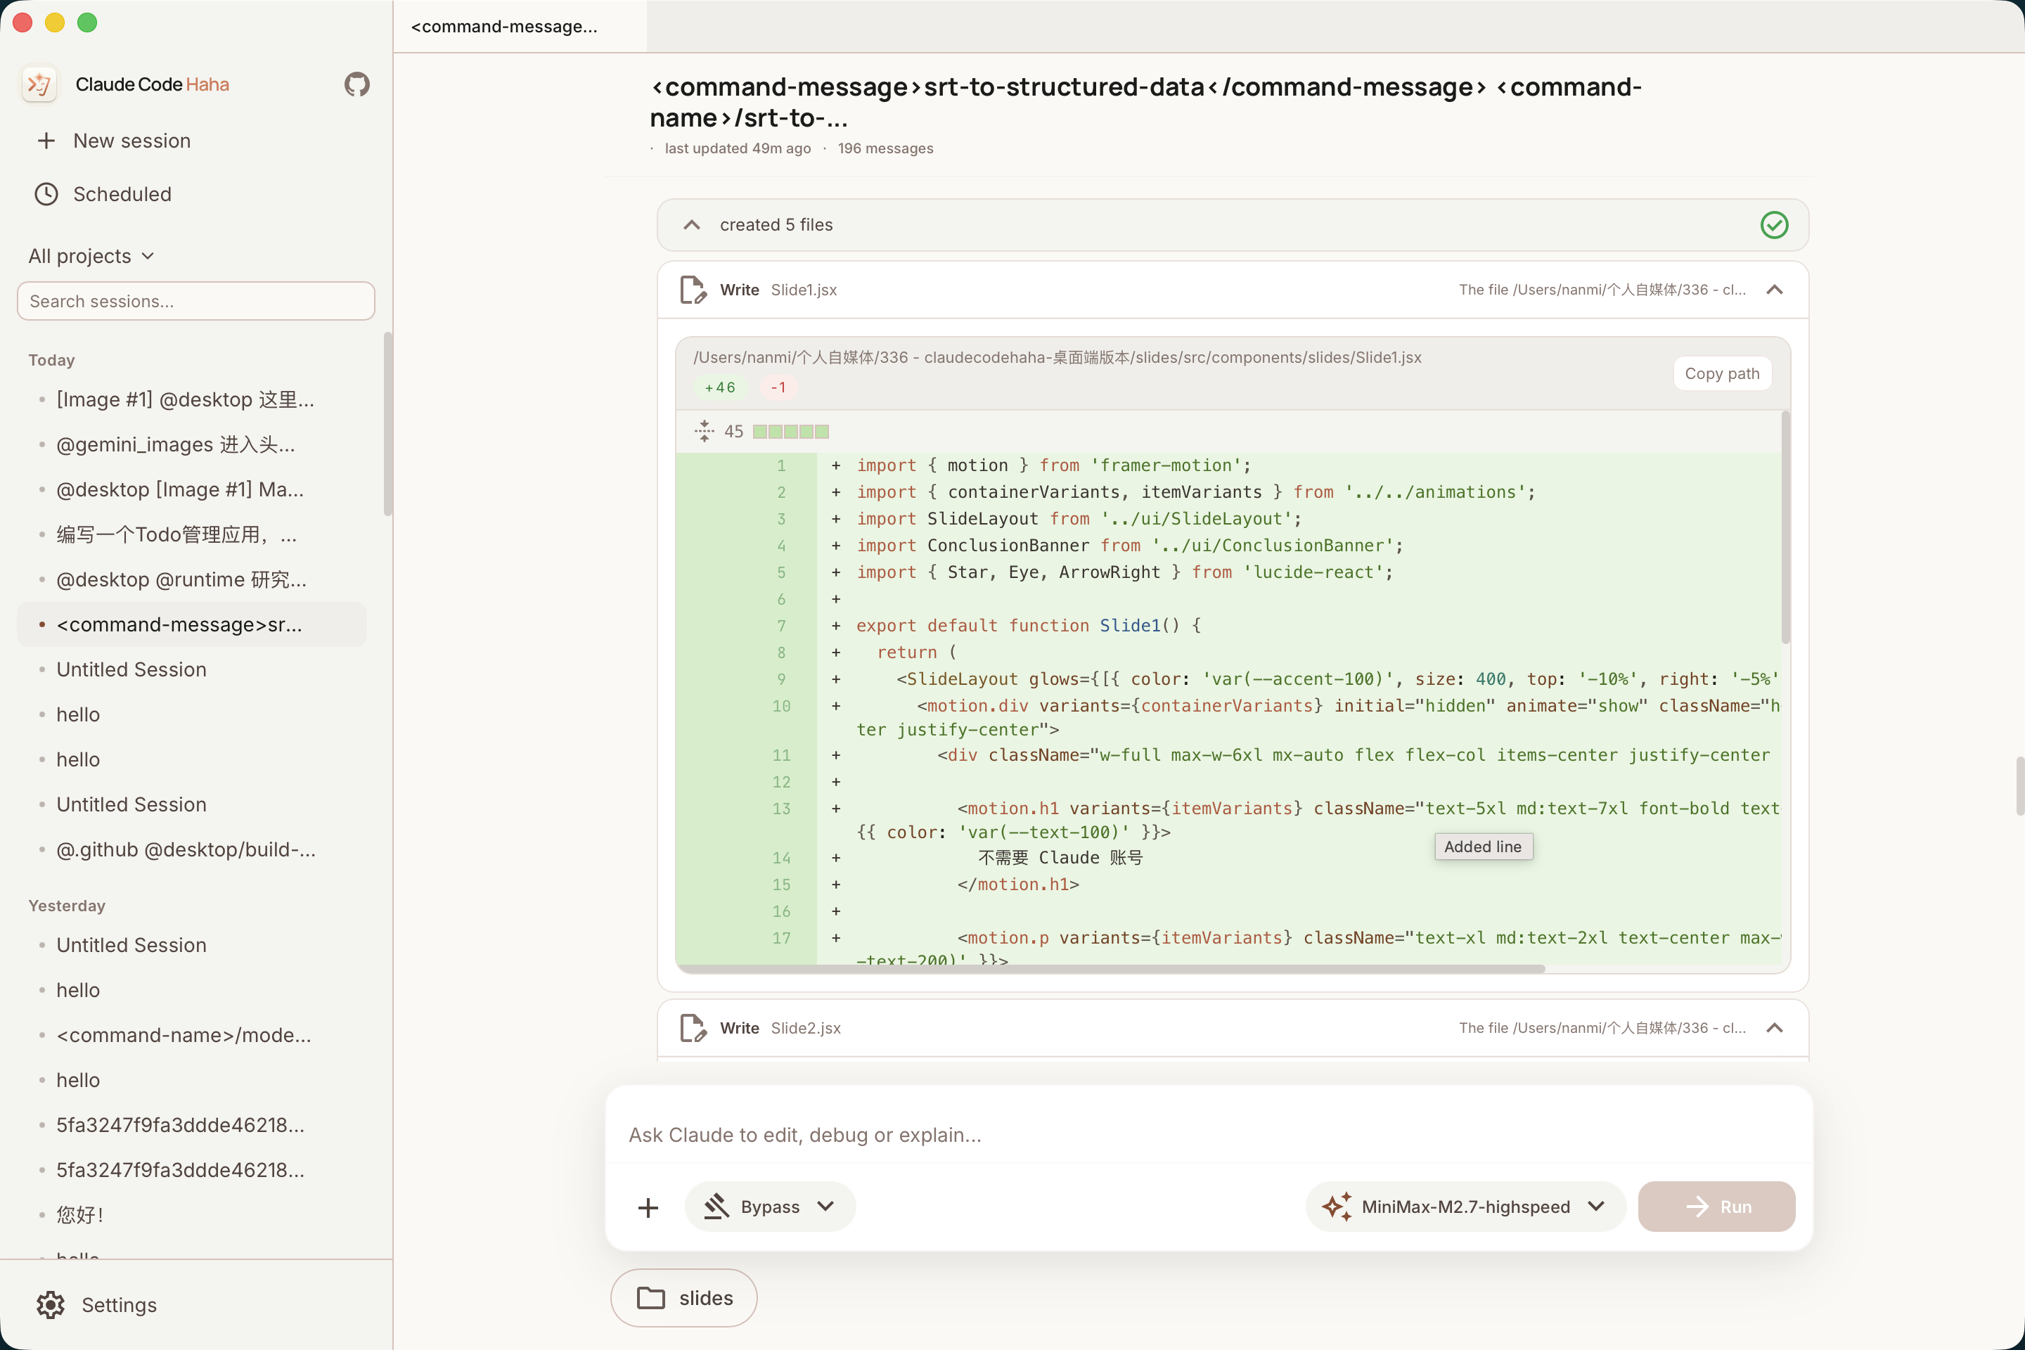This screenshot has height=1350, width=2025.
Task: Click the plus icon in the message input bar
Action: (648, 1207)
